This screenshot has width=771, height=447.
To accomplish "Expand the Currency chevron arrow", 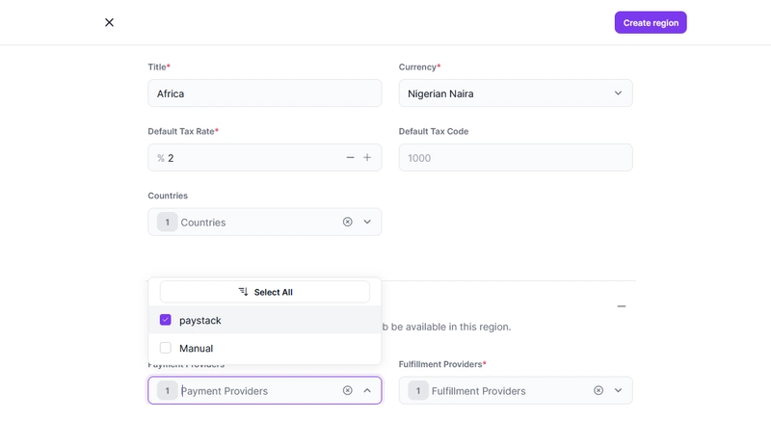I will point(618,92).
